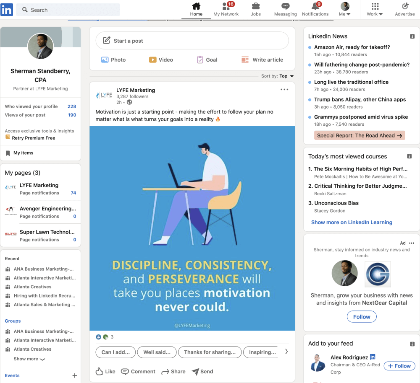Expand Show more groups

(29, 359)
